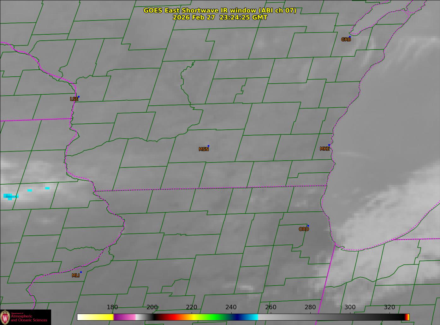
Task: Click "Atmospheric and Oceanic Sciences" department text
Action: click(29, 318)
